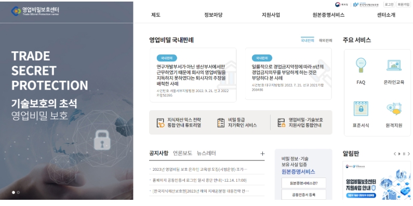Open the 일률적으로 경업금지약정 case card
The height and width of the screenshot is (206, 413).
coord(288,73)
